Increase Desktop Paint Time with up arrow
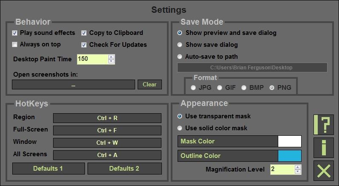Screen dimensions: 339x186 pyautogui.click(x=111, y=57)
